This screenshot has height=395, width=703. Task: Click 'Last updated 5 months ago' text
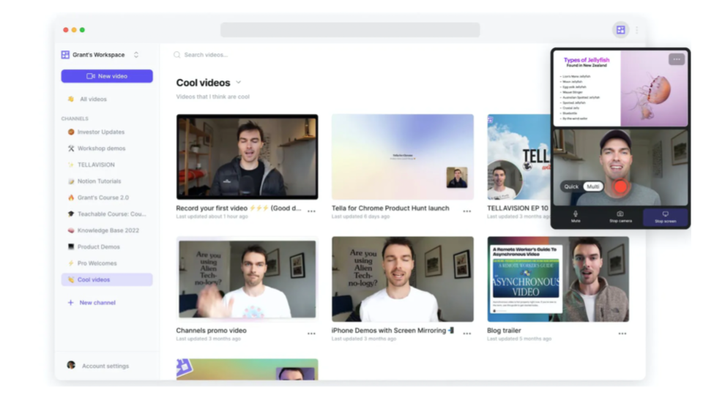tap(519, 339)
